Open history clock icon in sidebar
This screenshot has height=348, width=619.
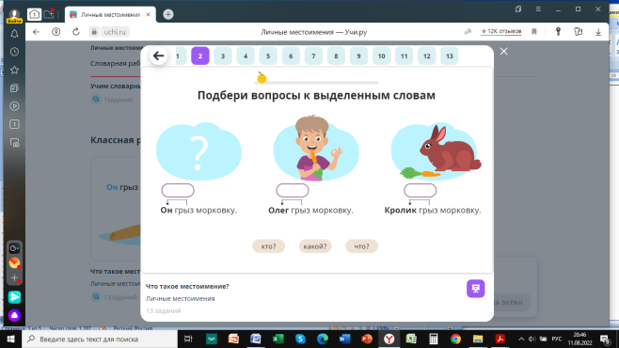tap(14, 52)
